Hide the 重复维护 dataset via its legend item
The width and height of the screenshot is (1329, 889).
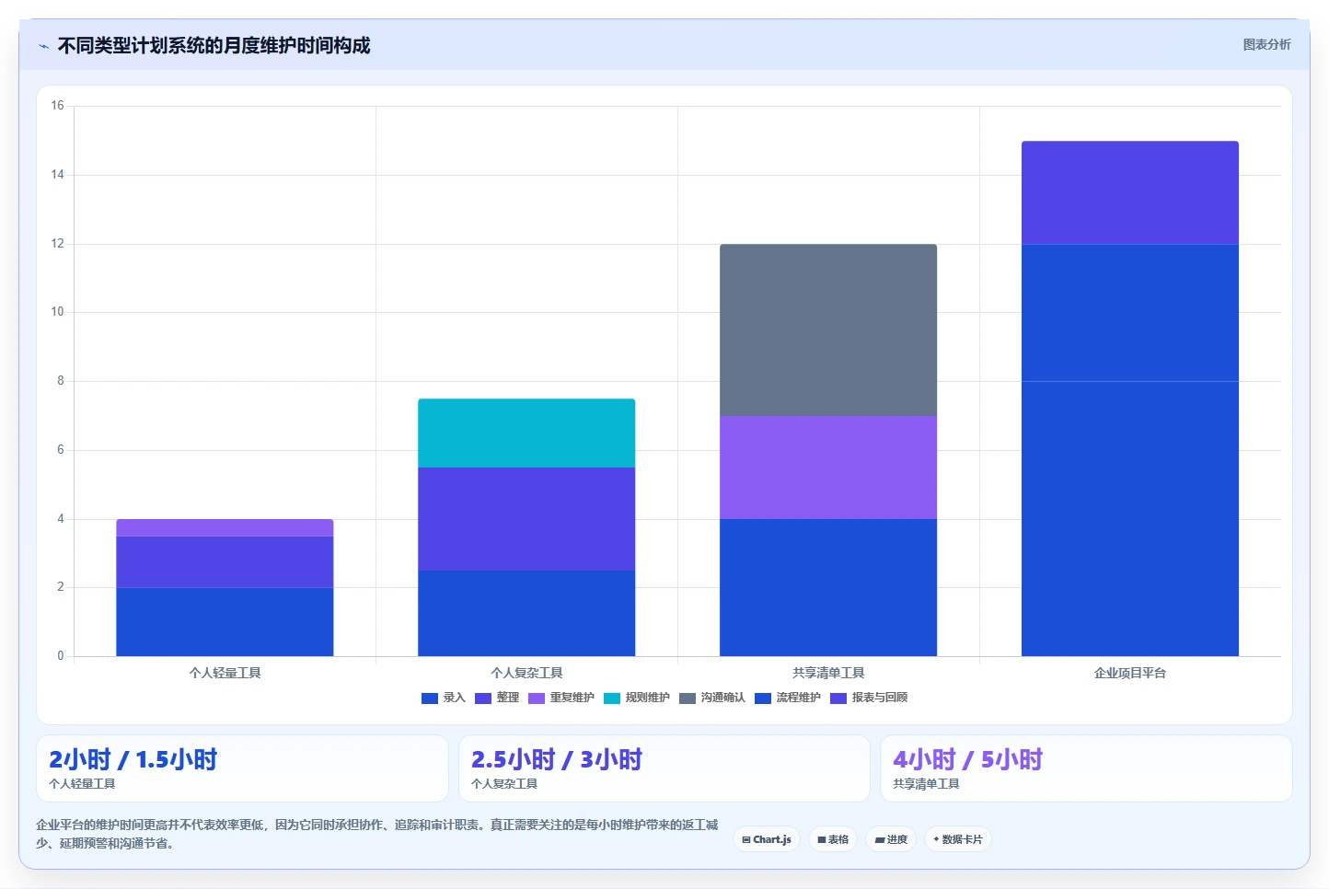[x=561, y=698]
